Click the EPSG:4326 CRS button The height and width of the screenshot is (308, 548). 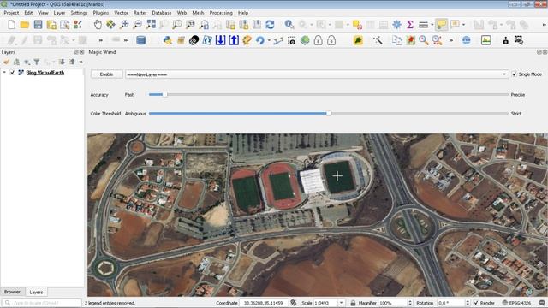click(x=517, y=303)
